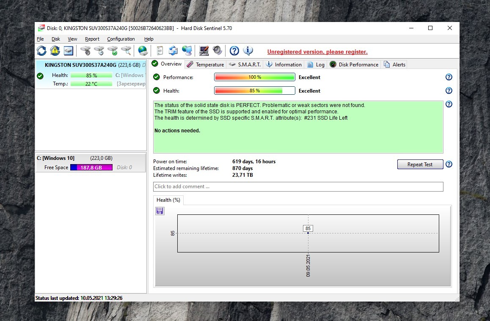The height and width of the screenshot is (321, 490).
Task: Switch to the Temperature tab
Action: (x=206, y=65)
